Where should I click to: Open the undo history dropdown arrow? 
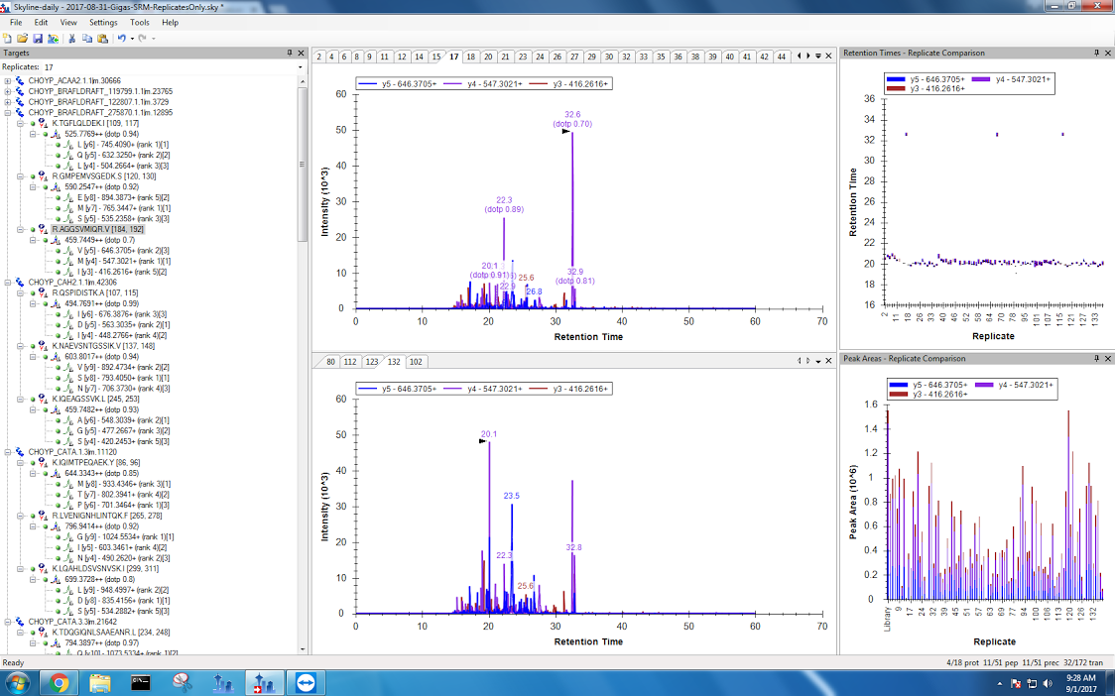click(131, 38)
